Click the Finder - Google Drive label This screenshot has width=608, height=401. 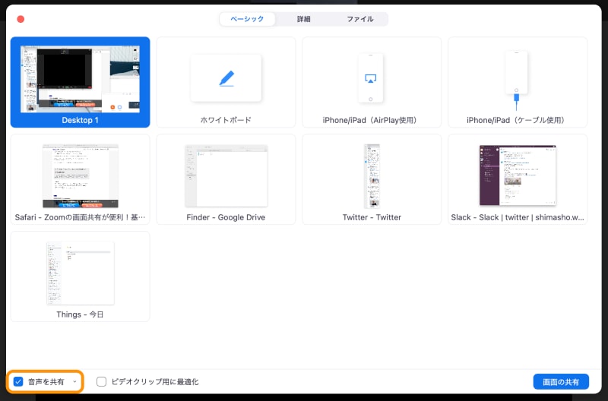[226, 217]
